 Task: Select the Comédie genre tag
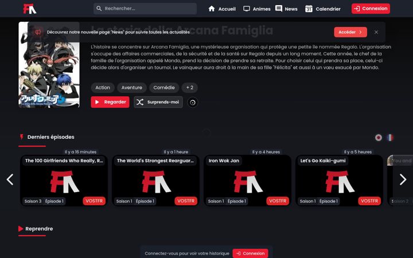(164, 88)
